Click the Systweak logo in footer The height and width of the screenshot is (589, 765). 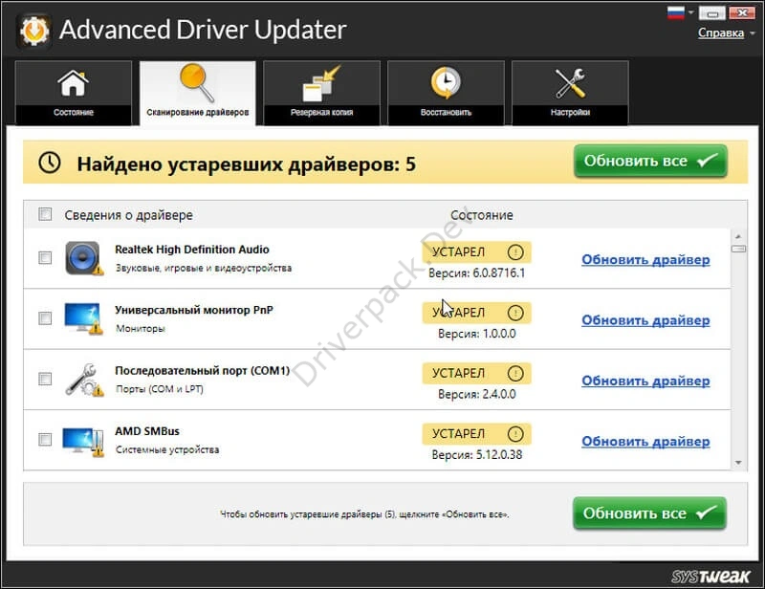[x=710, y=577]
